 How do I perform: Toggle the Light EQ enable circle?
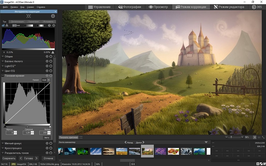(x=51, y=66)
